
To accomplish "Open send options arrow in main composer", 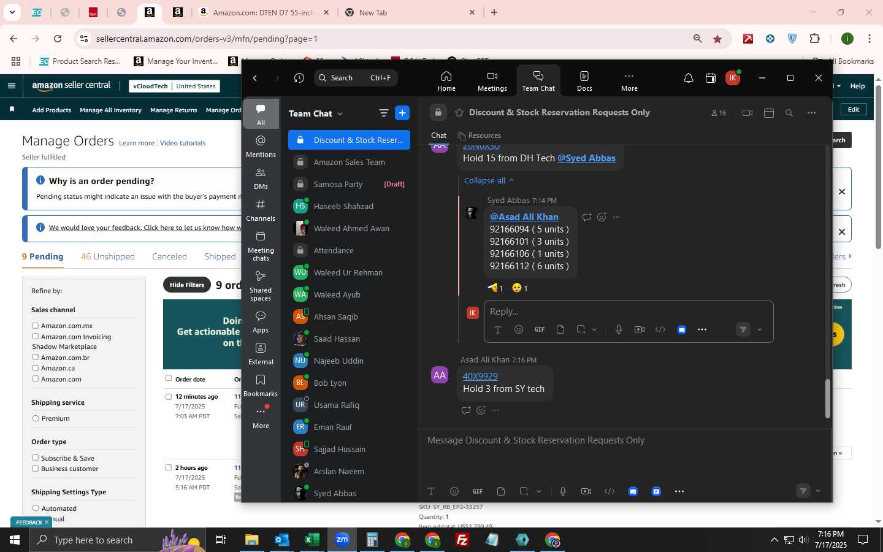I will click(818, 491).
